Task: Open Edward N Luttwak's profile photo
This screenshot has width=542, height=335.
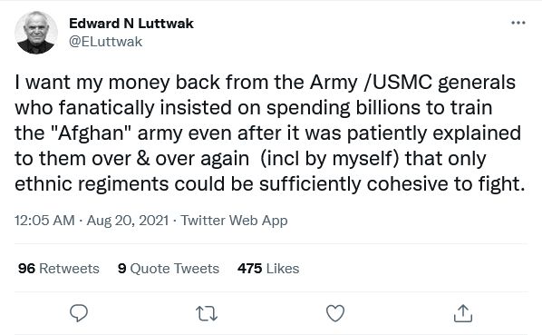Action: (x=36, y=33)
